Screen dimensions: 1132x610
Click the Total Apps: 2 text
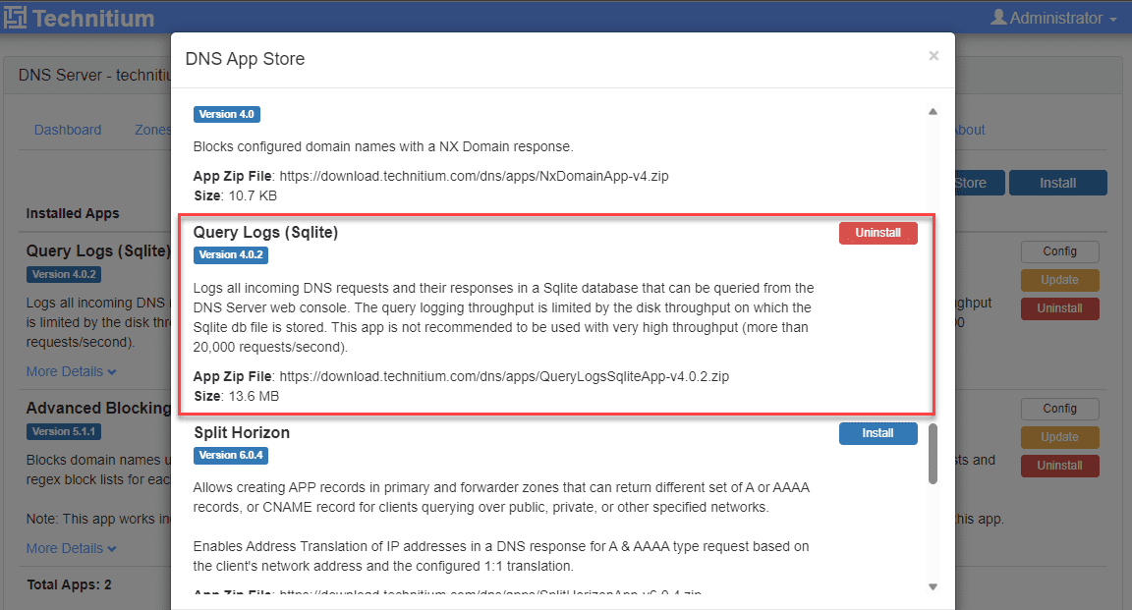[70, 584]
